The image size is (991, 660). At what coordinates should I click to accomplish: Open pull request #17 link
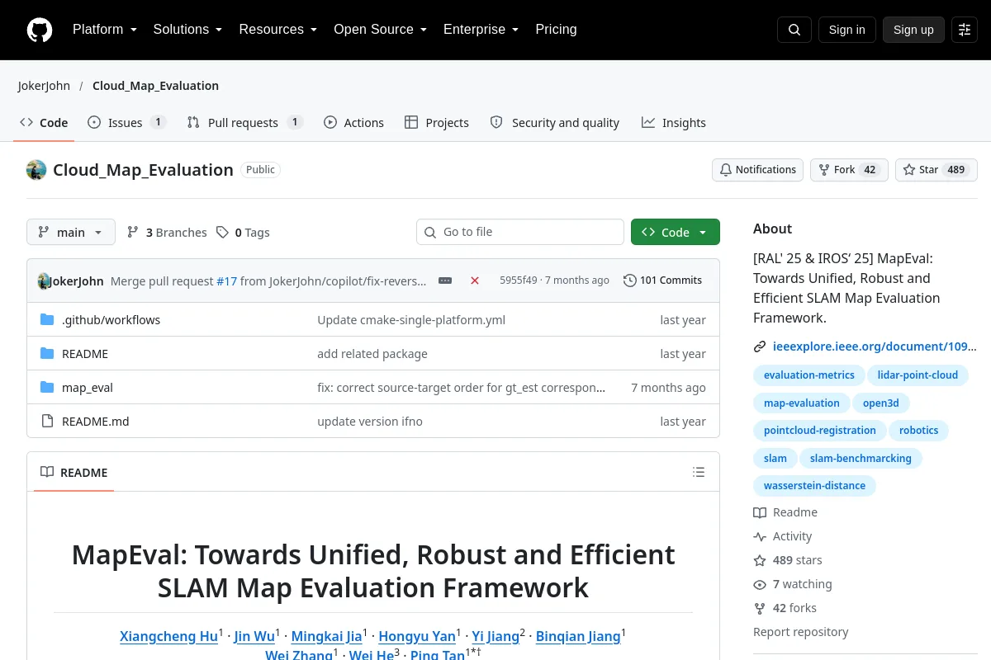[x=226, y=280]
